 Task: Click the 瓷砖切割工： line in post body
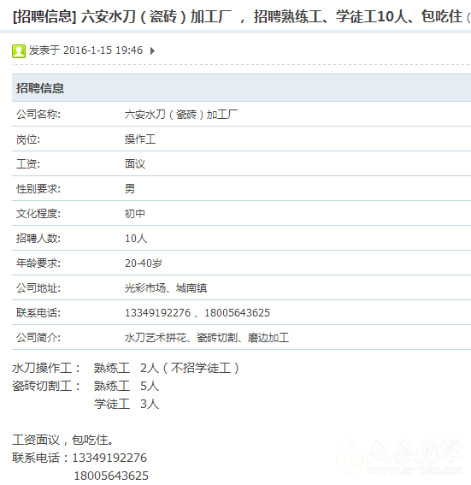pos(85,386)
